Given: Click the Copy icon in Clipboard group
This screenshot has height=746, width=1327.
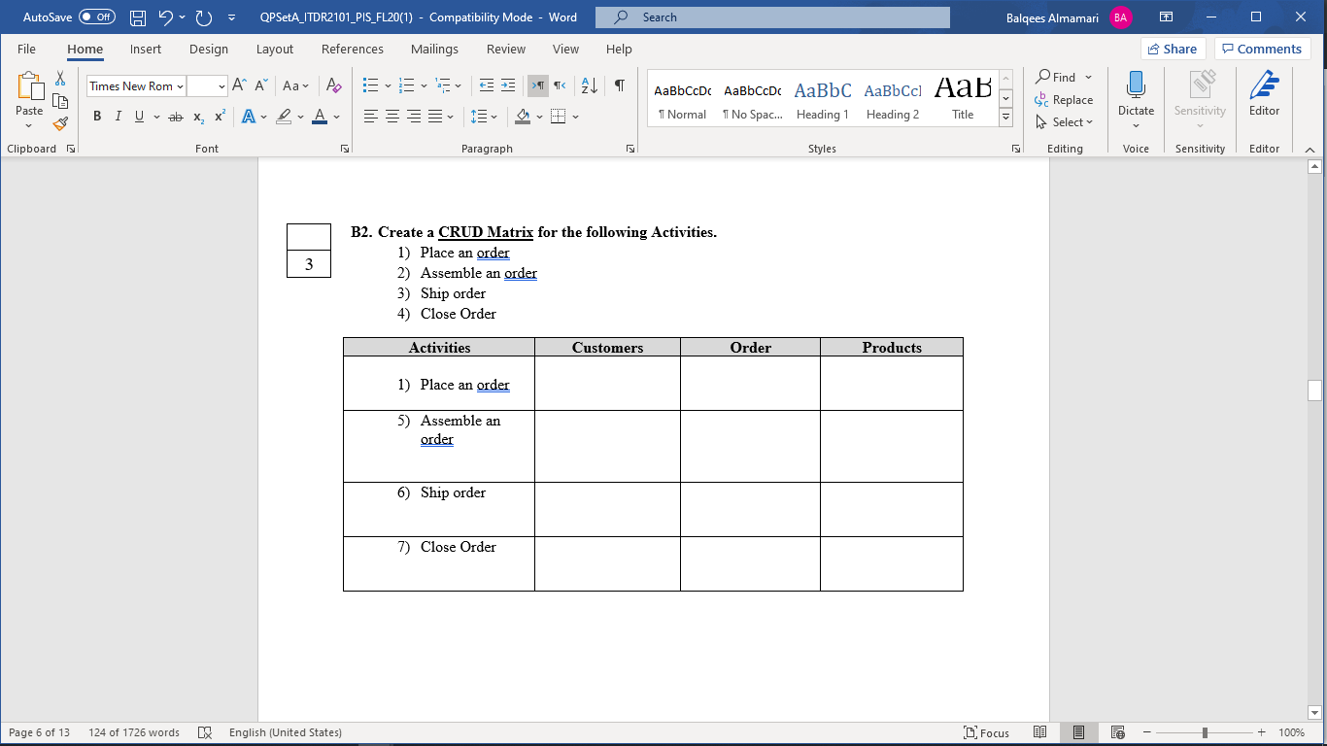Looking at the screenshot, I should (x=60, y=101).
